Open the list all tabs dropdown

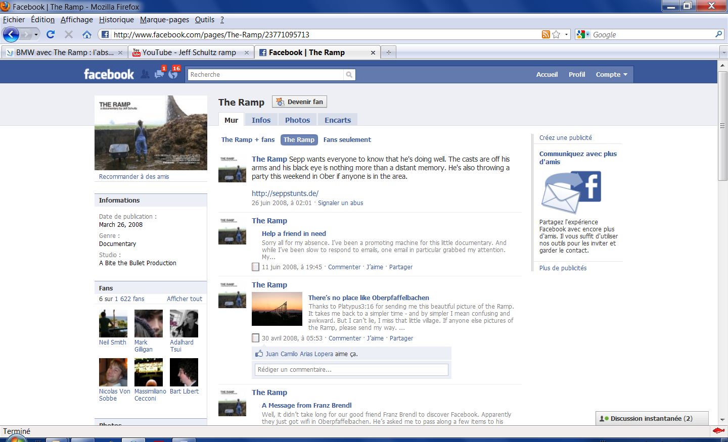pos(723,53)
